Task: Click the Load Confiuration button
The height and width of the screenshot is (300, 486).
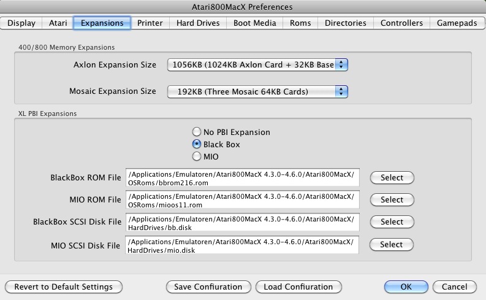Action: coord(298,287)
